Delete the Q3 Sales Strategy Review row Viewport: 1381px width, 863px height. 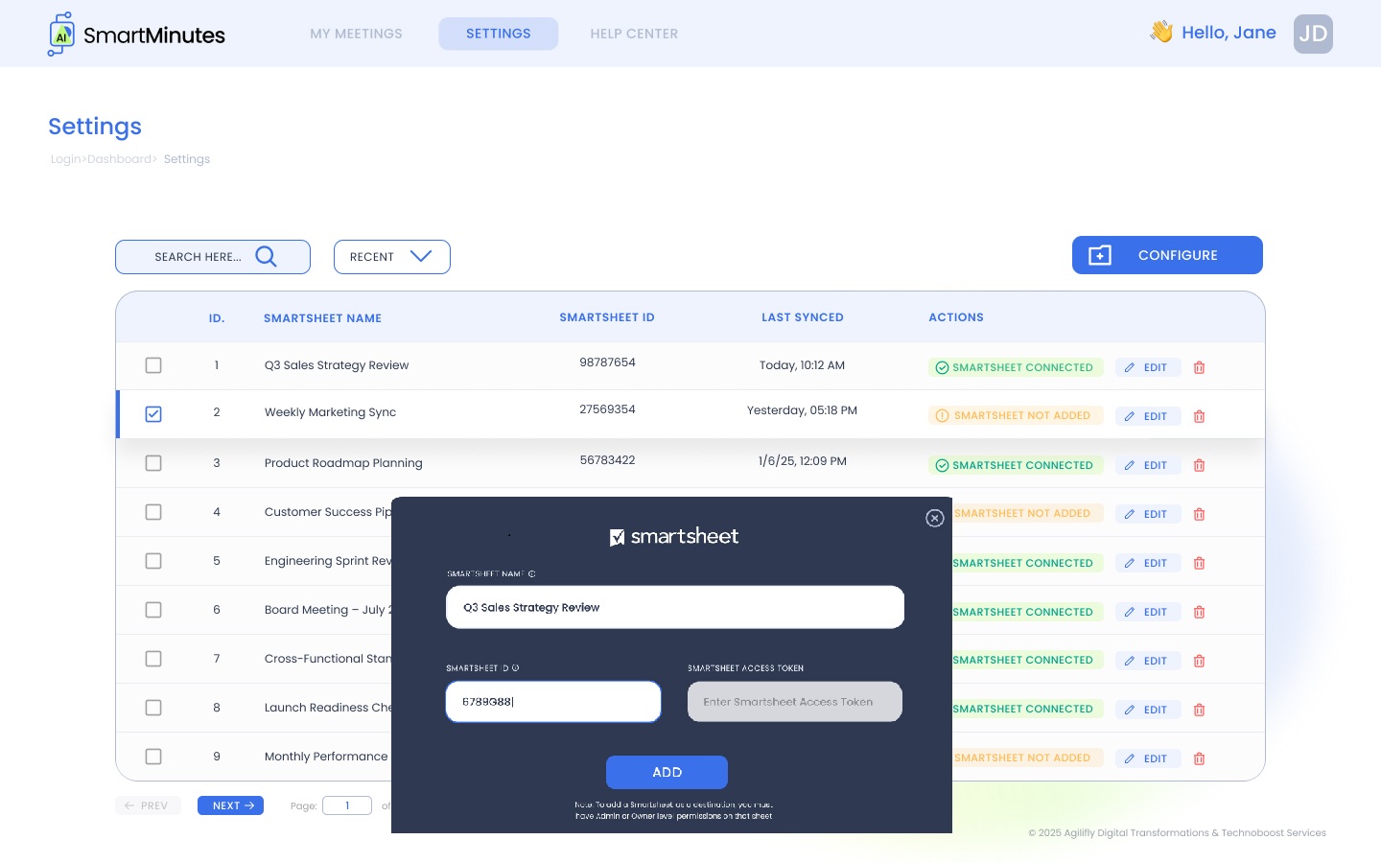click(1199, 368)
